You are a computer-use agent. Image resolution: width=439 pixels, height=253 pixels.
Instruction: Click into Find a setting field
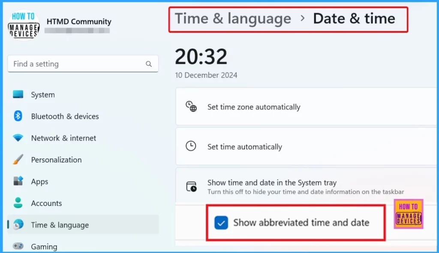83,64
